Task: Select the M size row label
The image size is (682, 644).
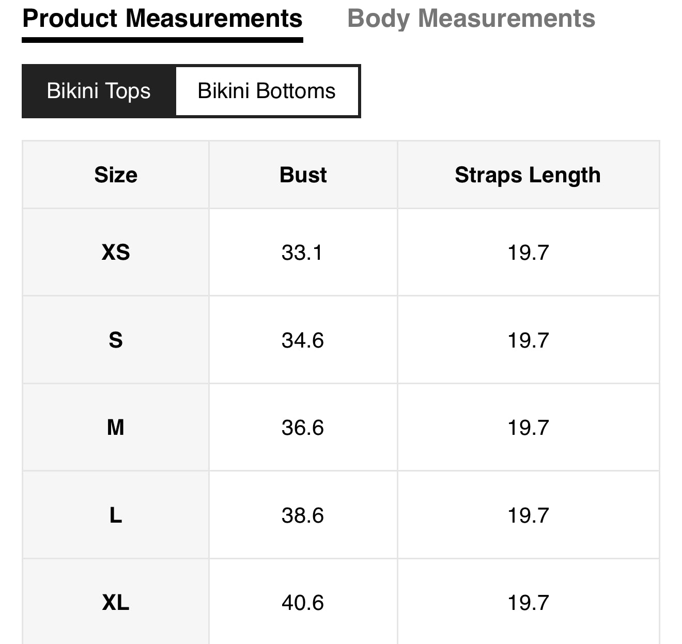Action: (116, 428)
